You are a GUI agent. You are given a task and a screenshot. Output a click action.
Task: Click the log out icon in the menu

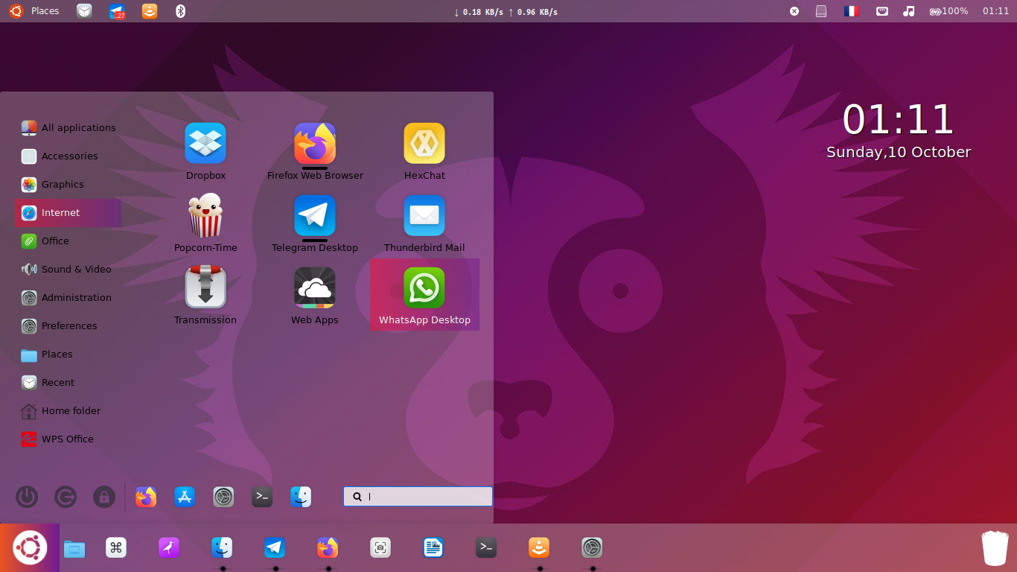(66, 497)
